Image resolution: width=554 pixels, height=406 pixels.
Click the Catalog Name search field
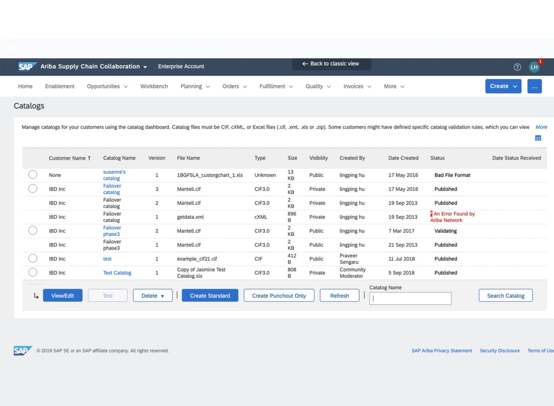coord(410,299)
